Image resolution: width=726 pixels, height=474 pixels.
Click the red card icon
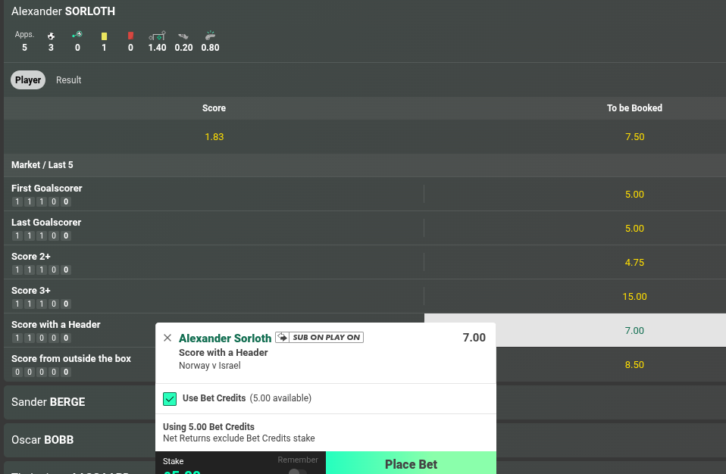click(x=130, y=36)
